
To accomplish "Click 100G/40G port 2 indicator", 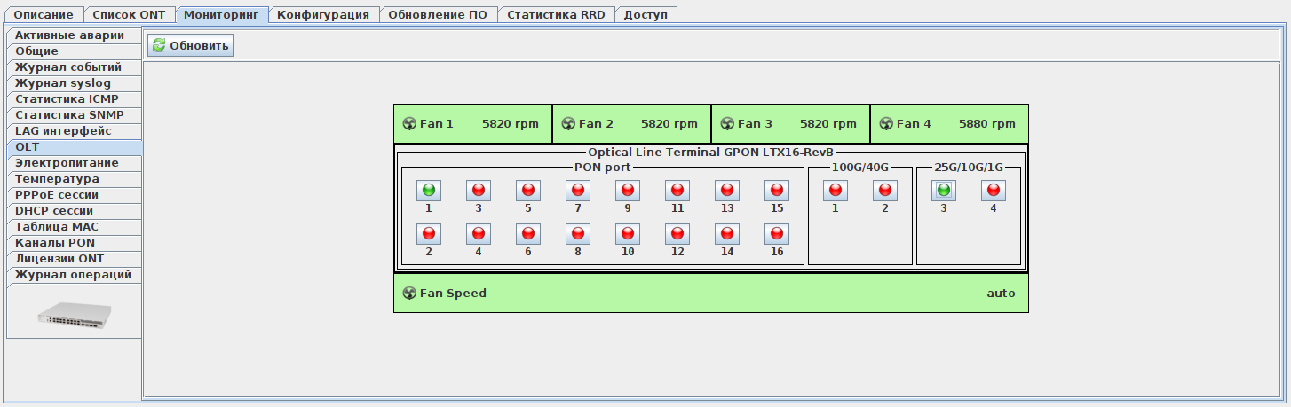I will pyautogui.click(x=885, y=190).
